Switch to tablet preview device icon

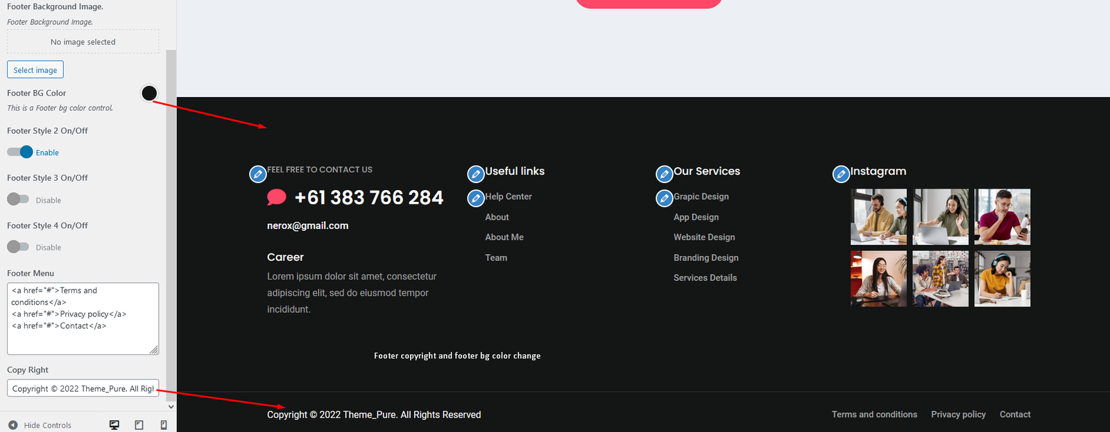point(139,425)
